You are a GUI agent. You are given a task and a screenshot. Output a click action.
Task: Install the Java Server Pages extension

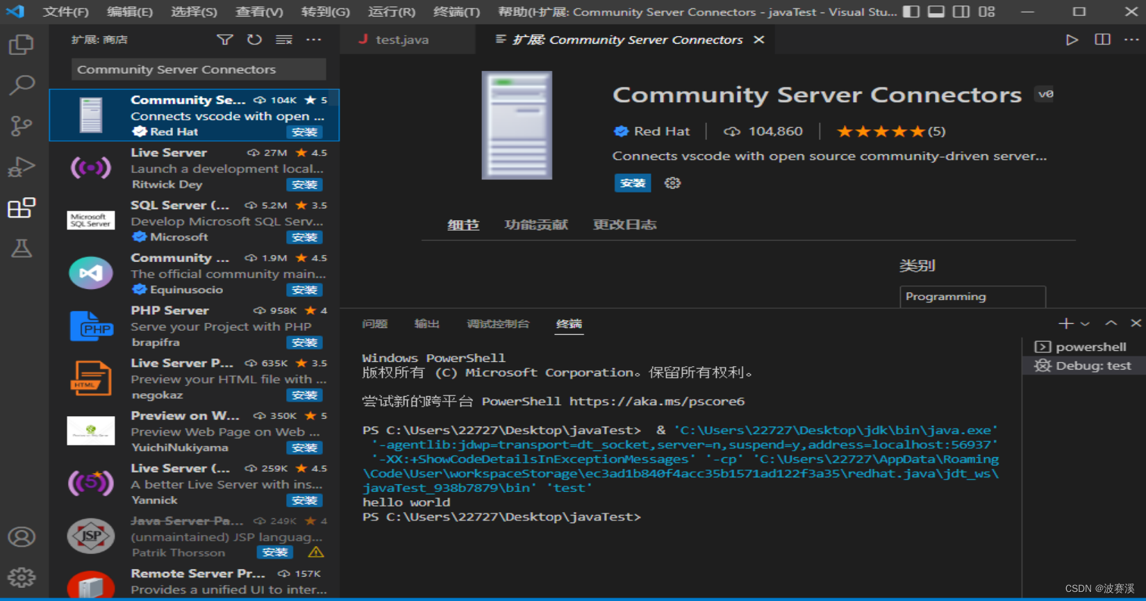click(x=275, y=552)
